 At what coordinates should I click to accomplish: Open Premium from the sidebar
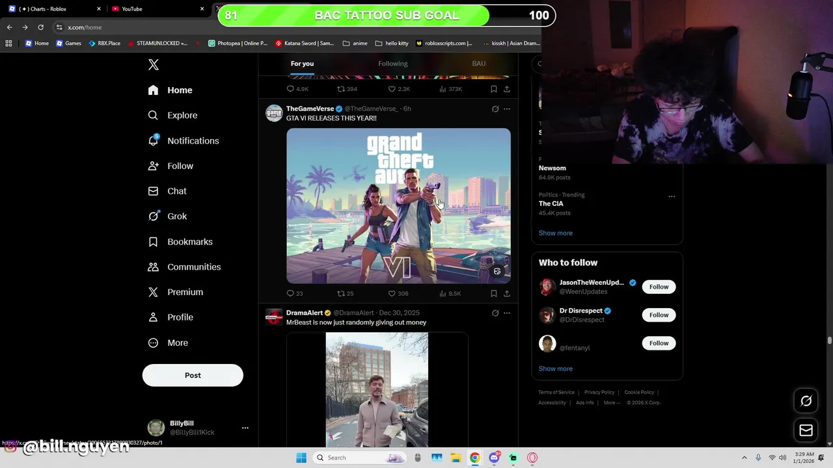(x=176, y=292)
